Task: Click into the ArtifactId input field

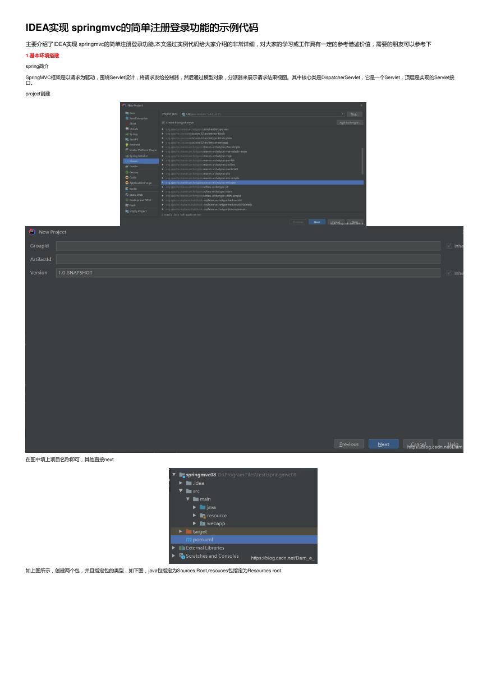Action: (x=248, y=259)
